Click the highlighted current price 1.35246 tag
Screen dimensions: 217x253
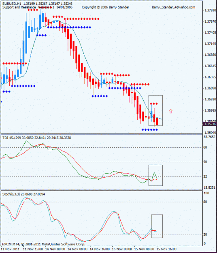tap(210, 124)
